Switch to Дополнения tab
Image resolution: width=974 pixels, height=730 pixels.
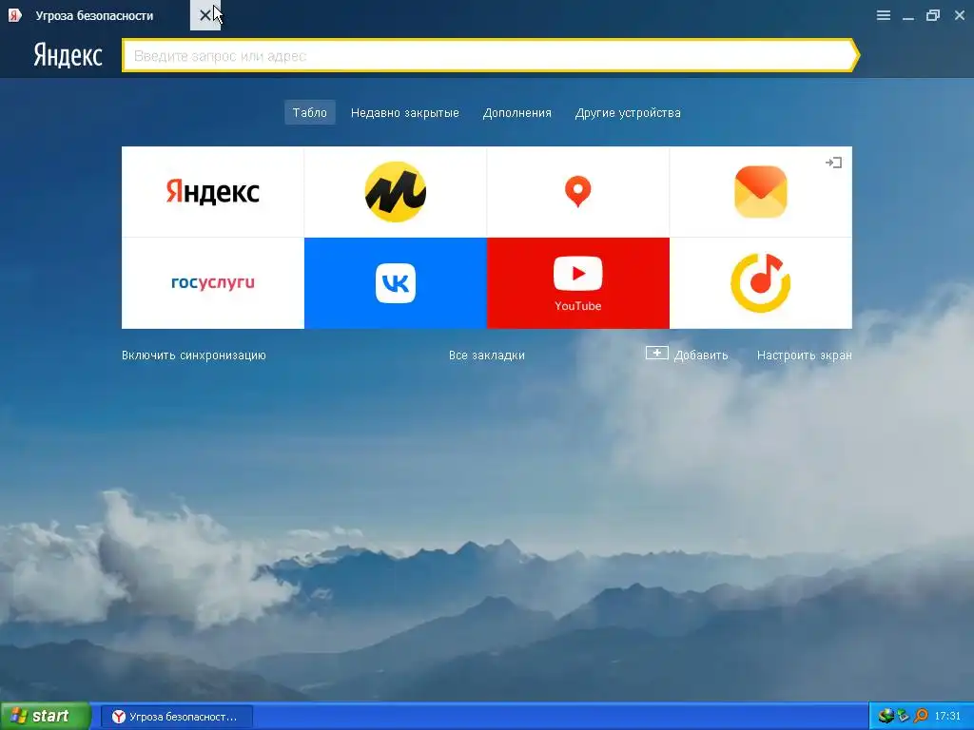tap(516, 112)
